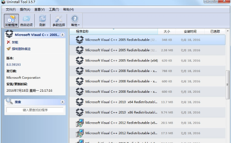231x143 pixels.
Task: Open the 操作(A) menu
Action: 25,9
